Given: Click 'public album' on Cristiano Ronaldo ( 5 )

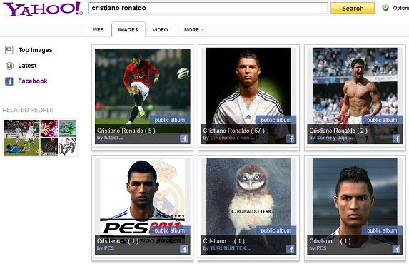Looking at the screenshot, I should (x=170, y=120).
